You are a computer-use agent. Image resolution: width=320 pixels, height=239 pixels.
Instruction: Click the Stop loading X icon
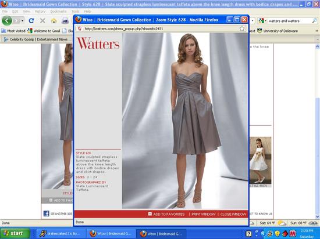tap(42, 20)
